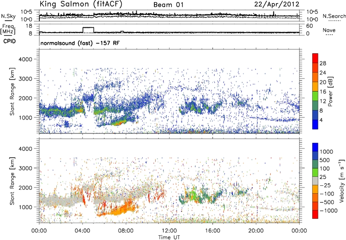Click the date '22/Apr/2012'
Screen dimensions: 346x240
click(x=277, y=4)
